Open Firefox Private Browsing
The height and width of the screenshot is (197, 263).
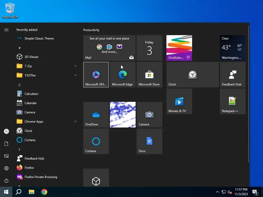[47, 177]
